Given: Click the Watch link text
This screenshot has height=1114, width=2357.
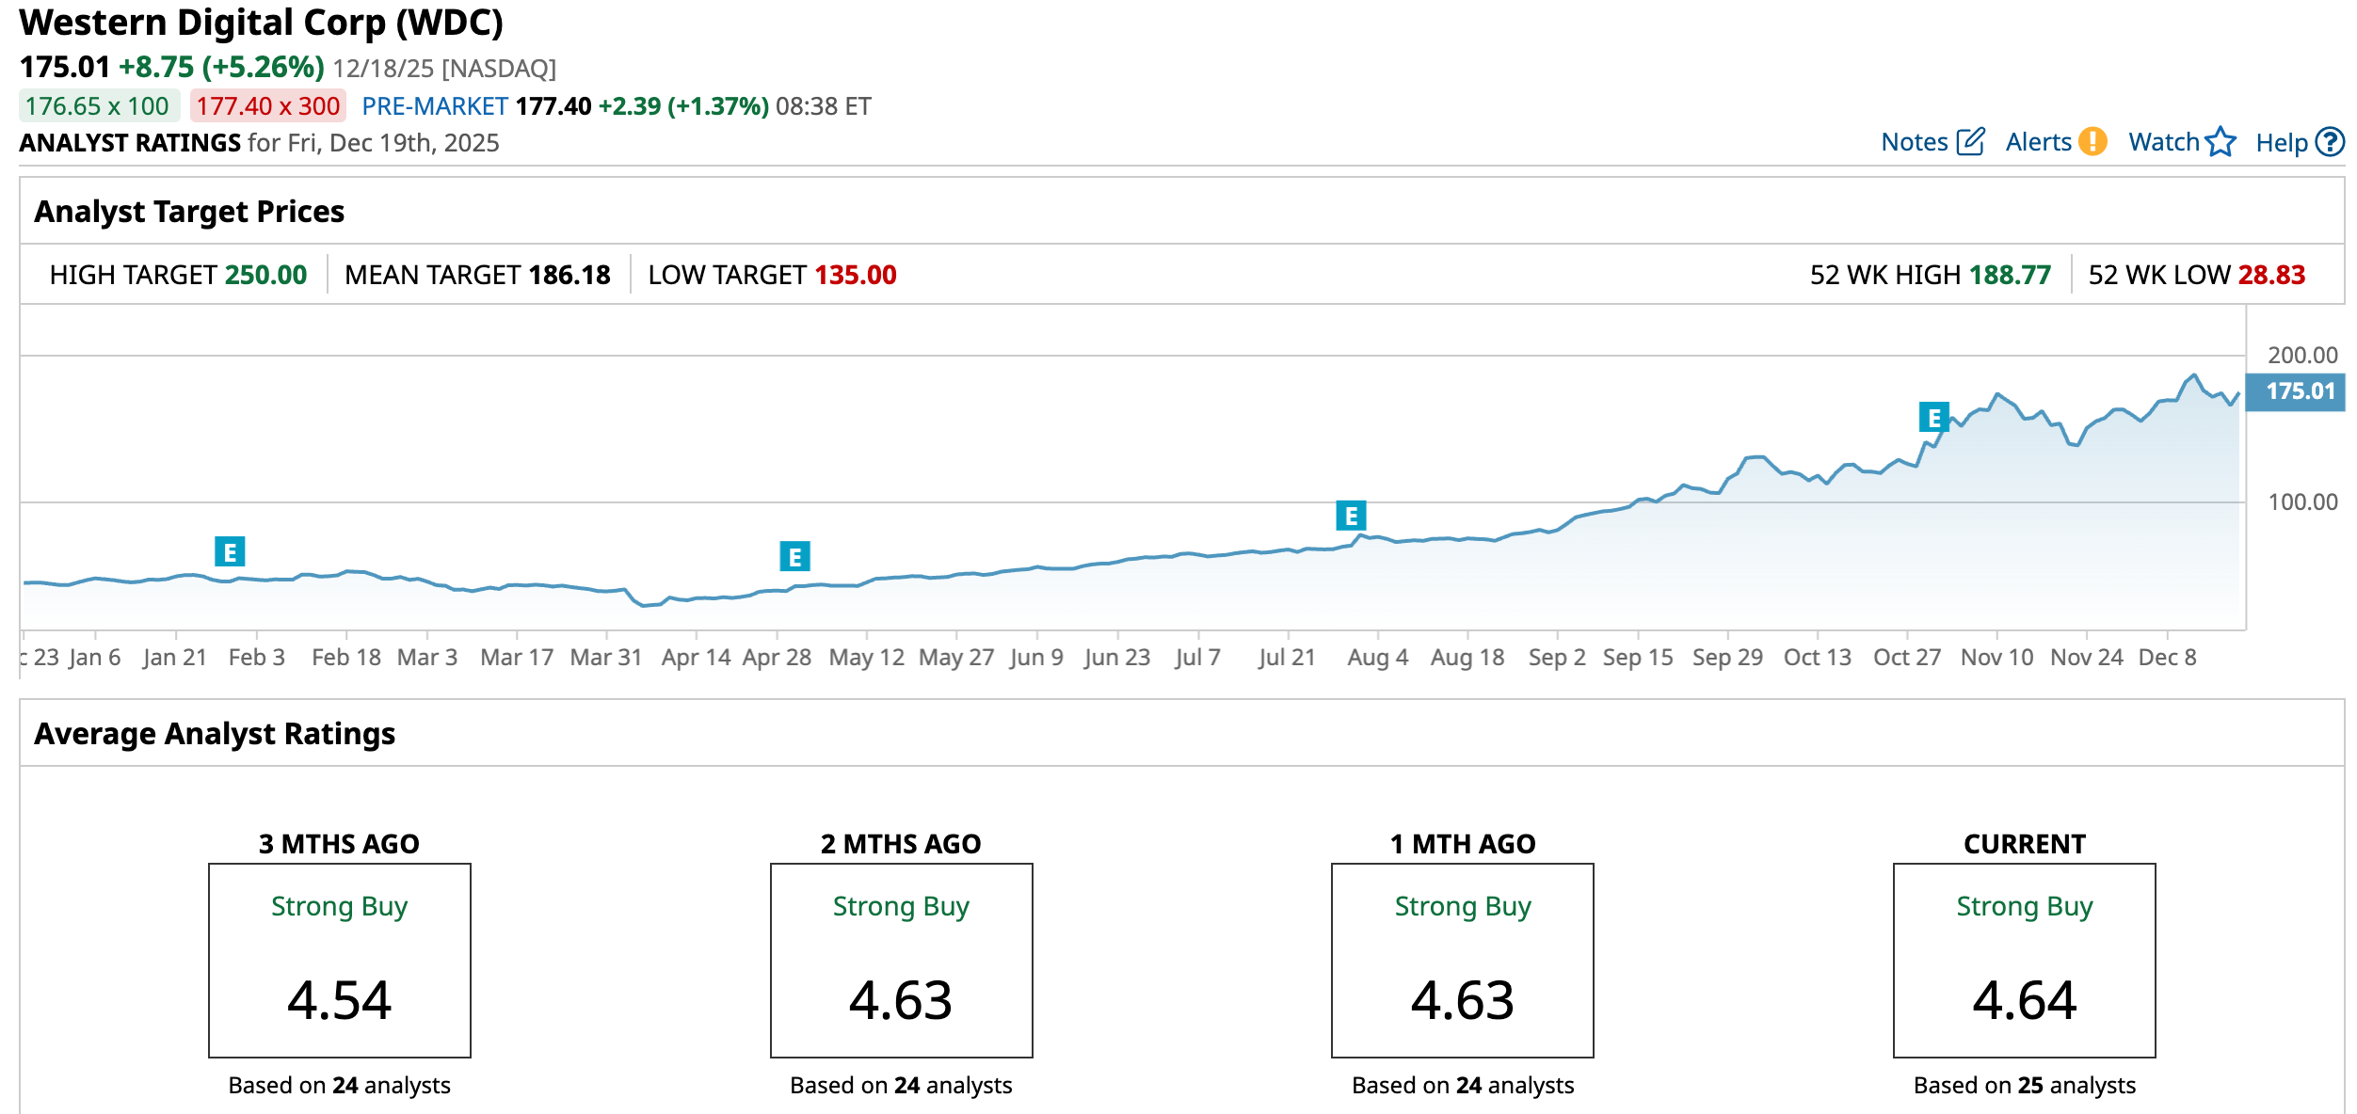Looking at the screenshot, I should pyautogui.click(x=2163, y=142).
